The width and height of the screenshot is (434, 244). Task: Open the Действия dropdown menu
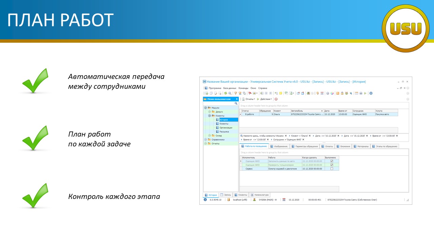click(x=266, y=99)
